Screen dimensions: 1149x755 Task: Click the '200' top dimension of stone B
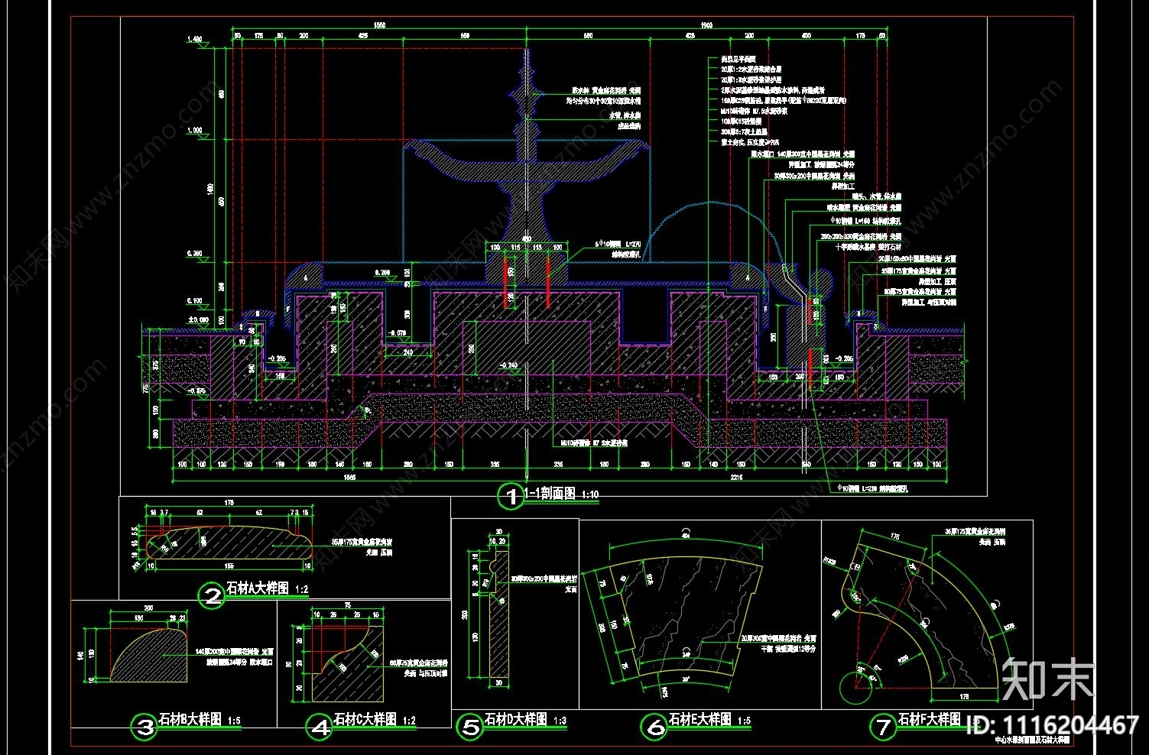149,608
